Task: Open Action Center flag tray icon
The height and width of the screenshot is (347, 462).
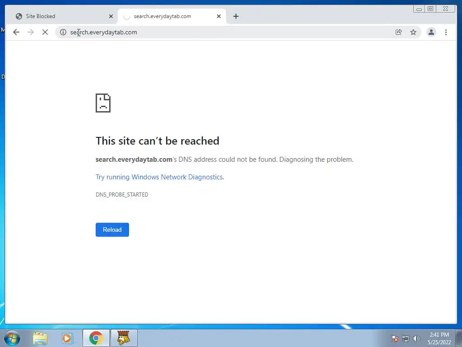Action: click(x=395, y=338)
